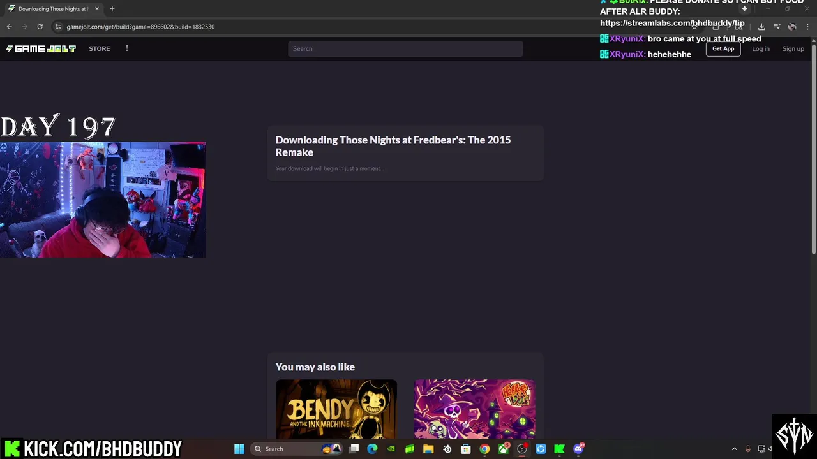View site information for gamejolt.com
817x459 pixels.
(x=58, y=27)
